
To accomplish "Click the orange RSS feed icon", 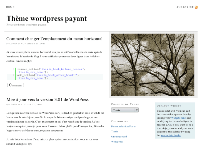I will [x=196, y=7].
